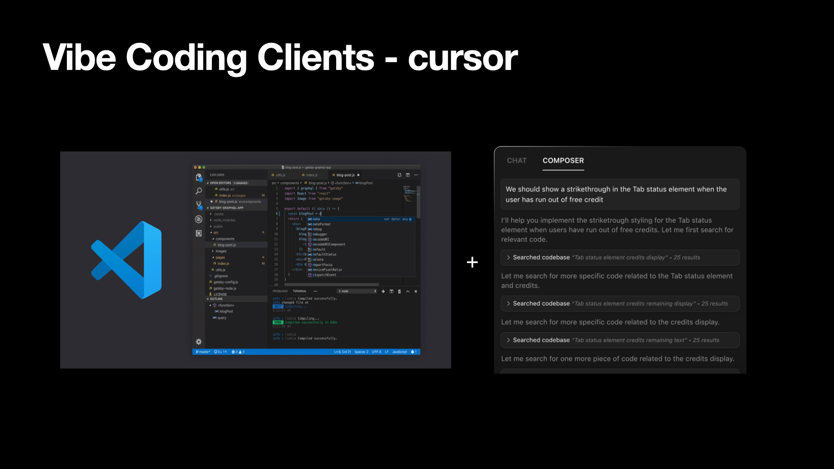Expand 'Tab status element credits display' search result
This screenshot has width=834, height=469.
tap(620, 258)
